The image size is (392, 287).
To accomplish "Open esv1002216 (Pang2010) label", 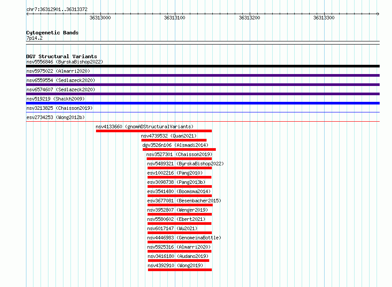I will [x=175, y=173].
